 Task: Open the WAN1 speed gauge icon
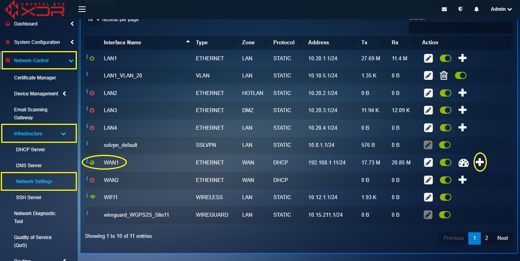tap(463, 163)
